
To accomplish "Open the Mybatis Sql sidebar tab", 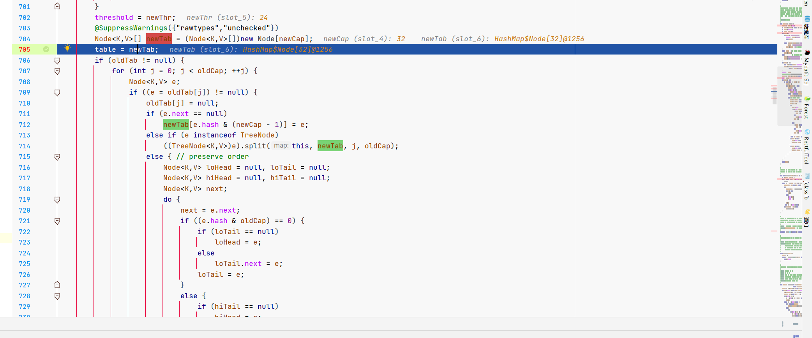I will click(807, 67).
